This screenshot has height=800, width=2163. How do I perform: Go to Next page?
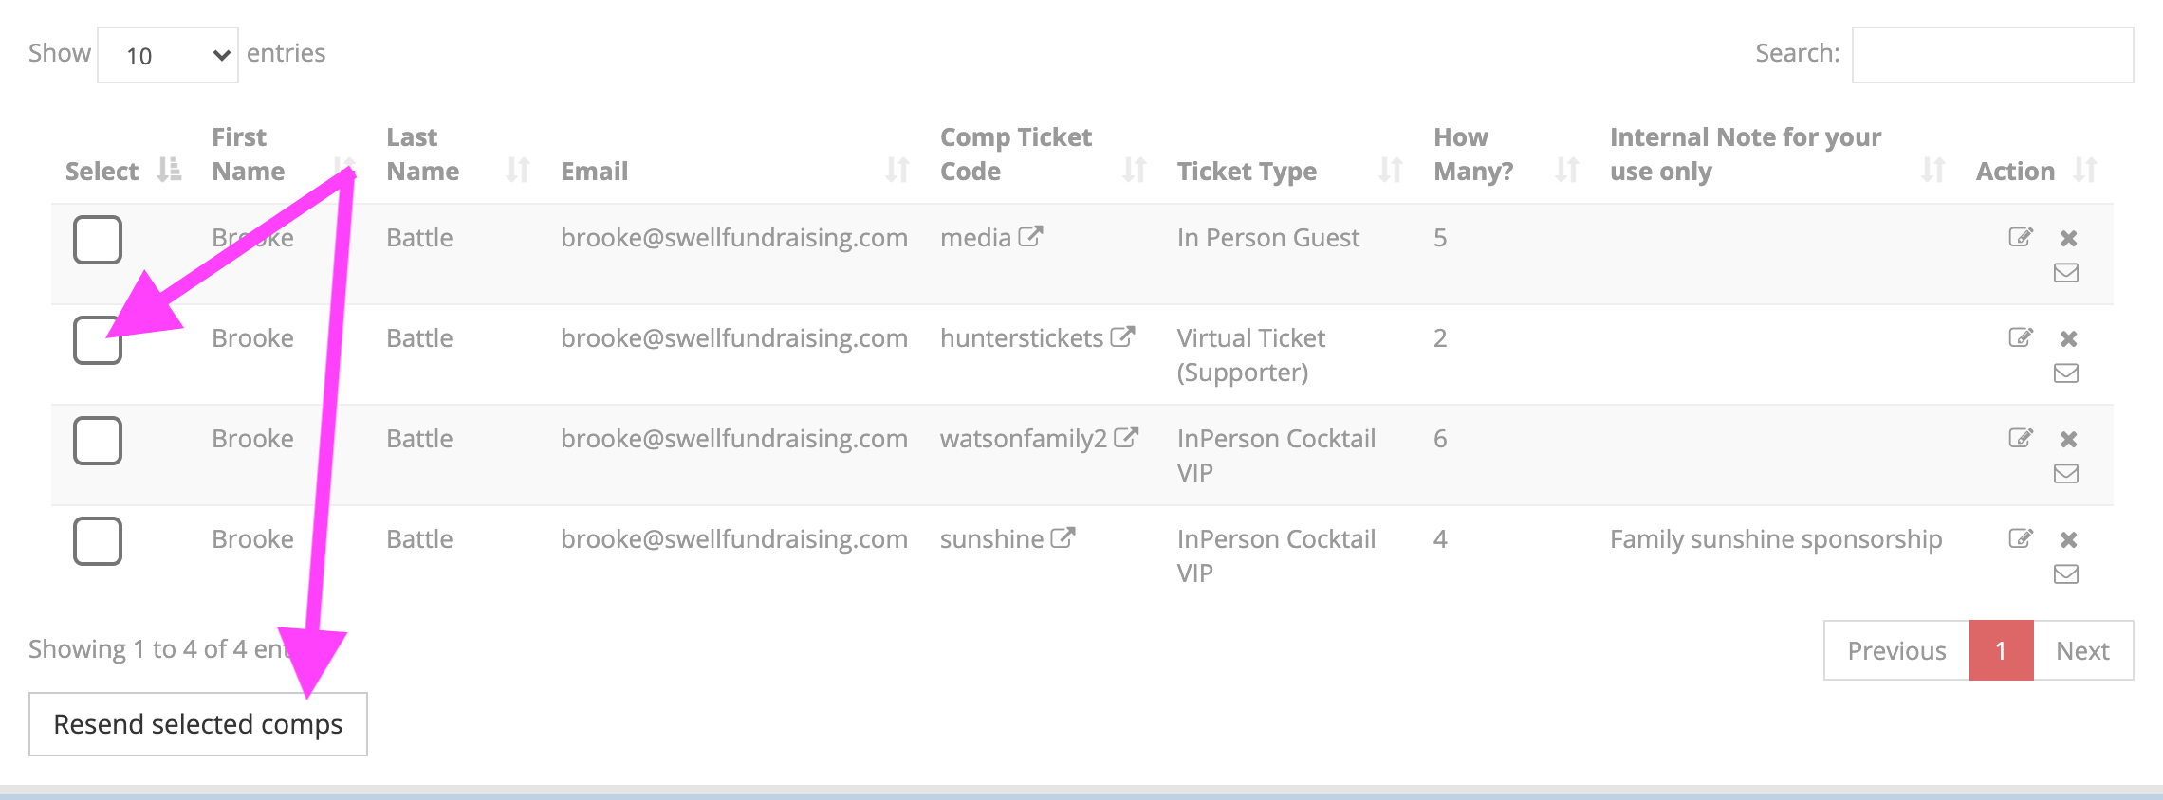coord(2082,650)
